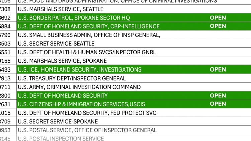Click the U.S. Border Patrol, Spokane Sector HQ cell
The image size is (251, 141).
click(74, 18)
